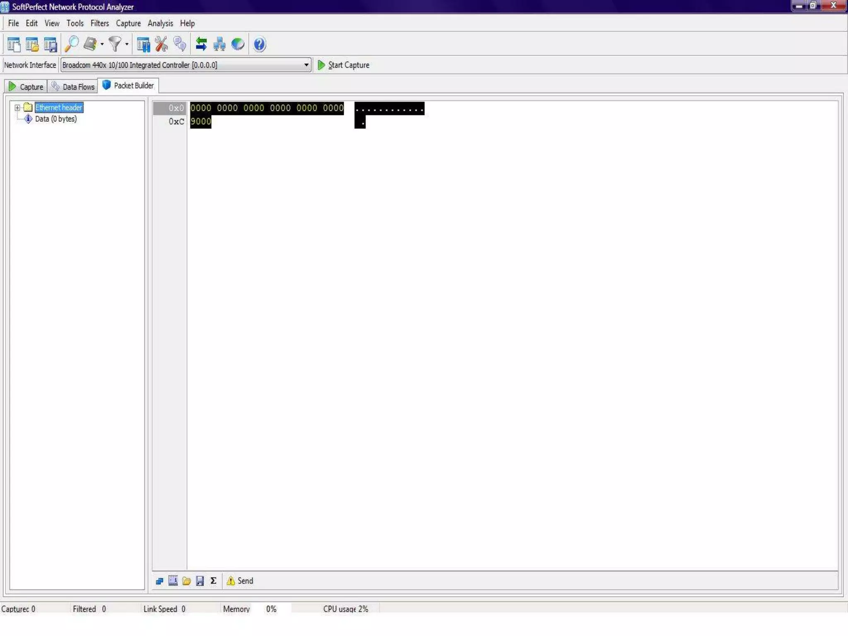Click the address book toolbar icon

[x=90, y=44]
